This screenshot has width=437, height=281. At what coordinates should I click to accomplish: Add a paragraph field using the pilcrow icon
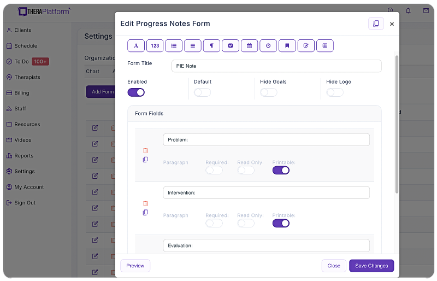211,46
